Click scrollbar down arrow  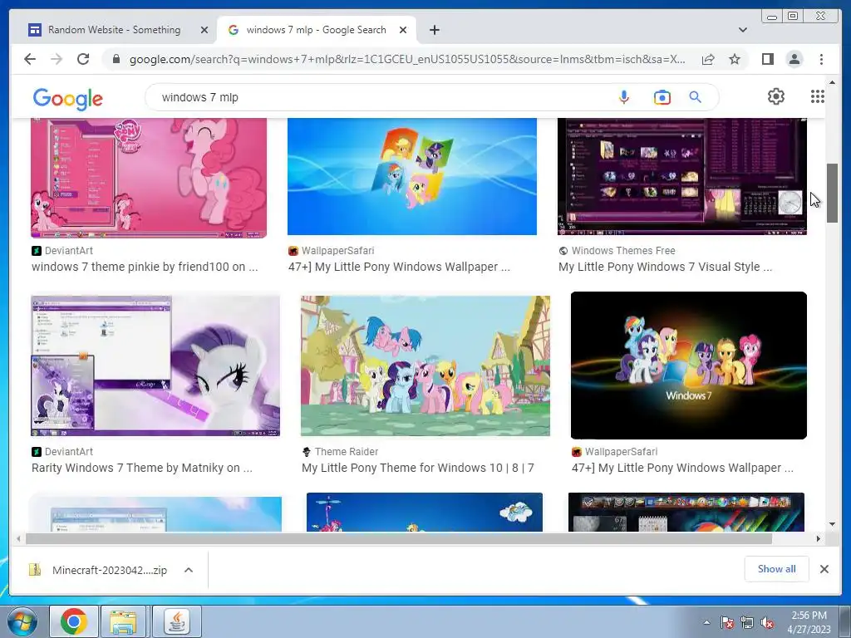coord(832,524)
